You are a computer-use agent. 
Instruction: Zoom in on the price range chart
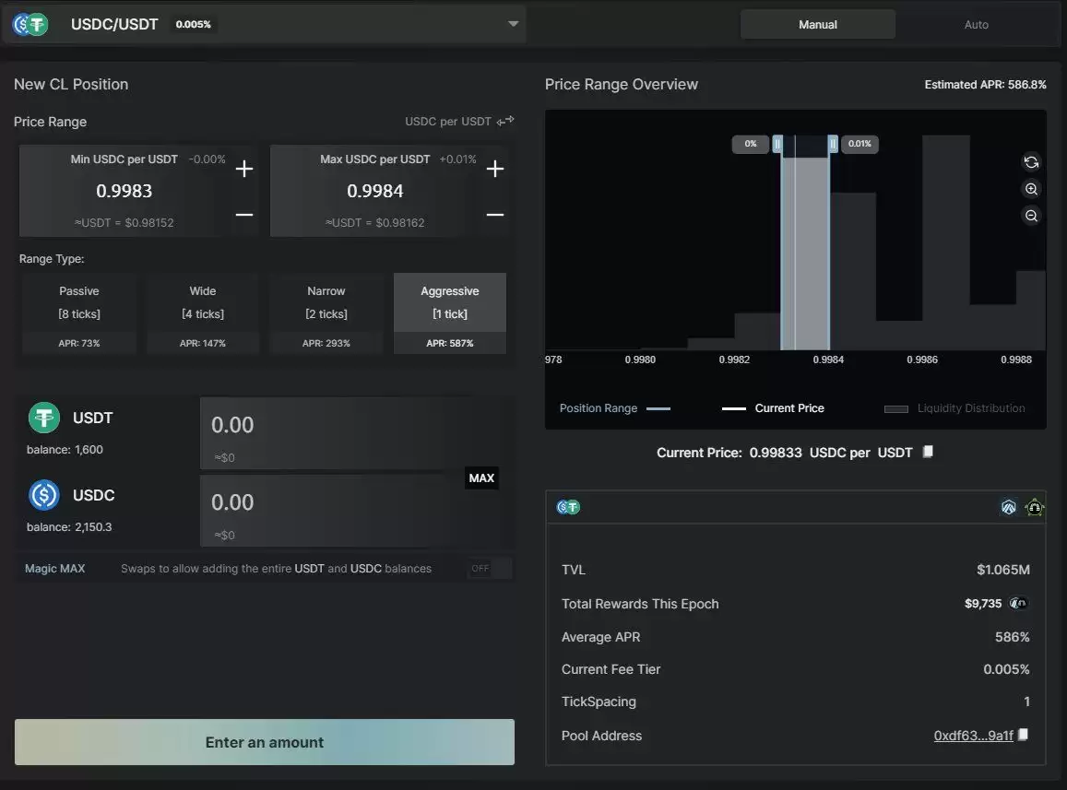pos(1031,189)
